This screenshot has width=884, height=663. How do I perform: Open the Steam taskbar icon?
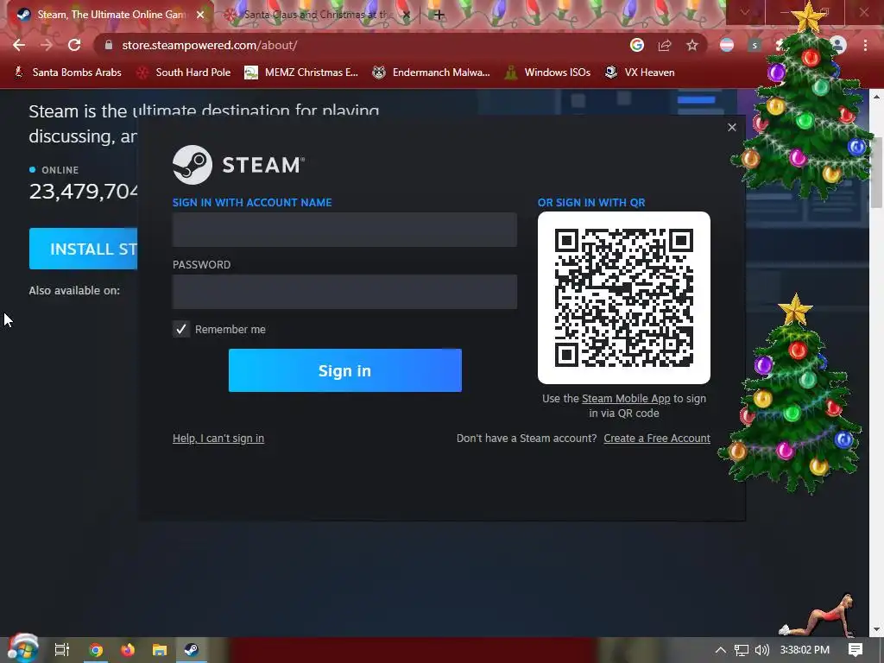tap(191, 650)
